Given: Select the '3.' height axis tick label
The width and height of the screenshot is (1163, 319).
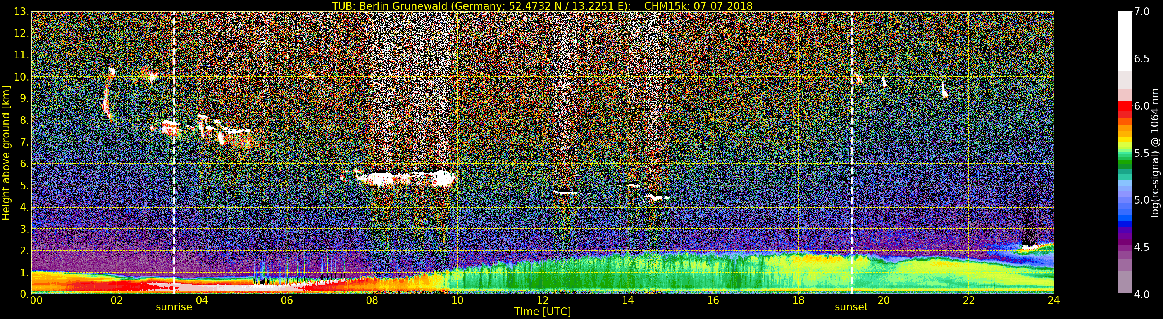Looking at the screenshot, I should (24, 229).
